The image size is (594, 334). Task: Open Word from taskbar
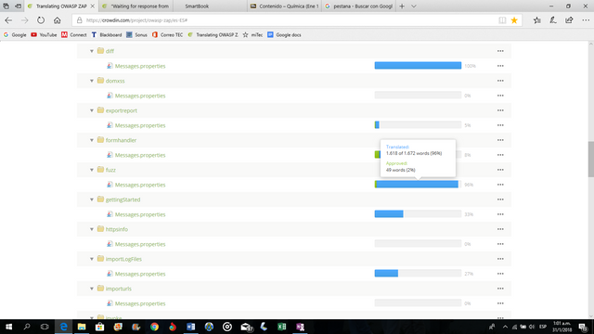(190, 327)
